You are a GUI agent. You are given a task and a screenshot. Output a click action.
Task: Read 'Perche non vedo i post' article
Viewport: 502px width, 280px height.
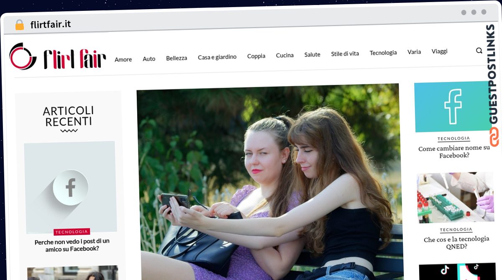point(72,245)
